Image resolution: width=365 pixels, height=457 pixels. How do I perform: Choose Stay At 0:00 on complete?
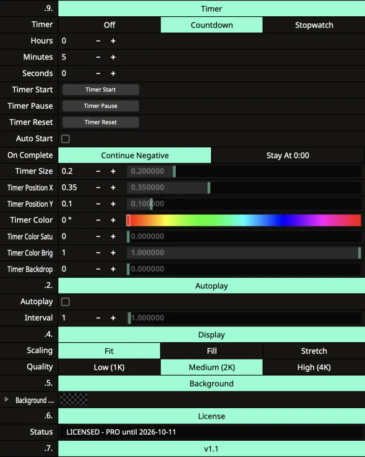point(288,155)
